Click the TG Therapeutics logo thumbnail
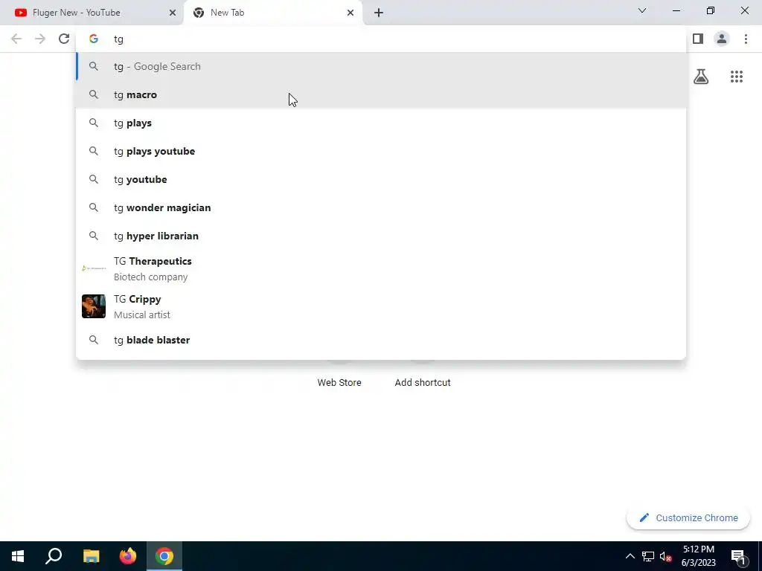Screen dimensions: 762x571 (x=94, y=268)
